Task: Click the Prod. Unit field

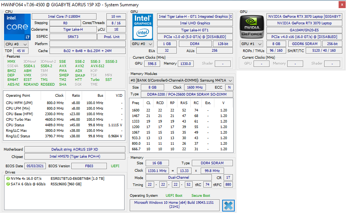Action: pos(112,37)
